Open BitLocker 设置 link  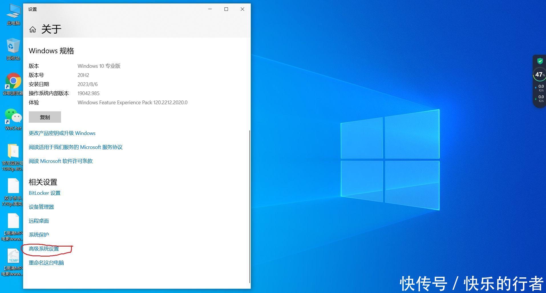[45, 193]
